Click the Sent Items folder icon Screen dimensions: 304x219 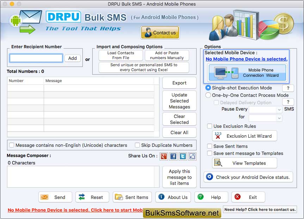(x=119, y=197)
